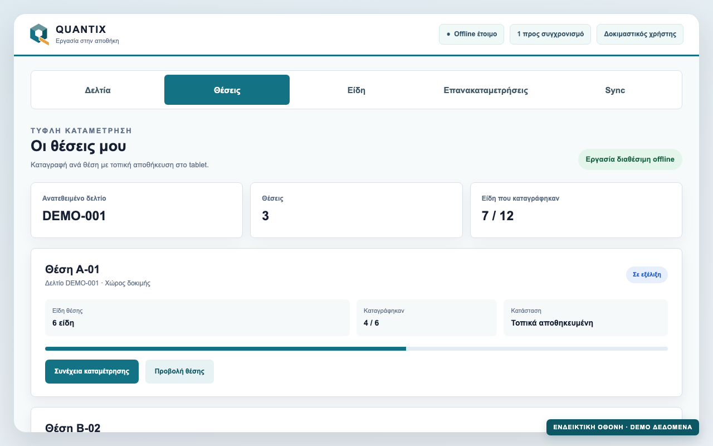Viewport: 713px width, 446px height.
Task: Click the Είδη που καταγράφηκαν 7 / 12 card
Action: pos(576,210)
